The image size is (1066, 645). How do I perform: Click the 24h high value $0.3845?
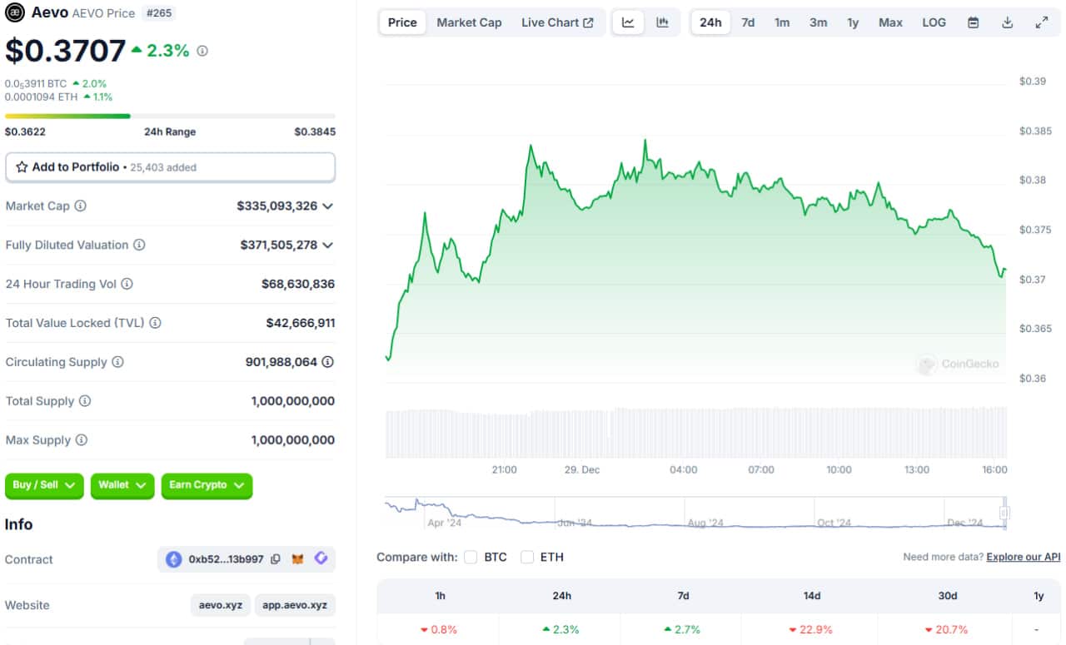pyautogui.click(x=315, y=131)
